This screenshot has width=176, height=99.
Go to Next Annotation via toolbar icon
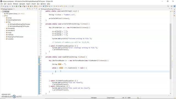54,6
